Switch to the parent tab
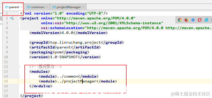This screenshot has height=98, width=212. [13, 7]
